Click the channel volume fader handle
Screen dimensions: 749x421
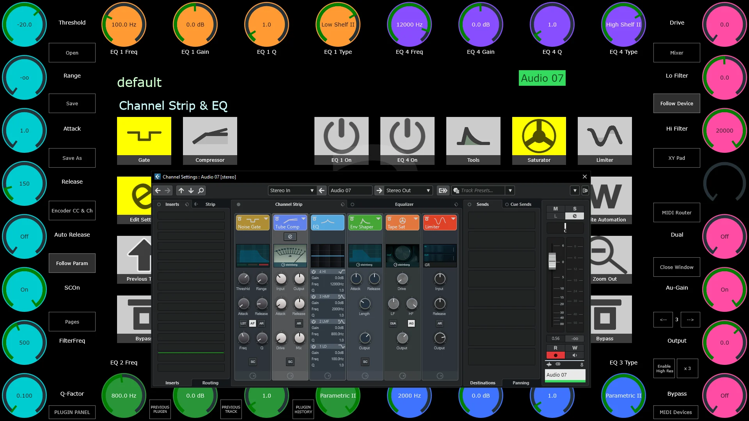coord(552,261)
